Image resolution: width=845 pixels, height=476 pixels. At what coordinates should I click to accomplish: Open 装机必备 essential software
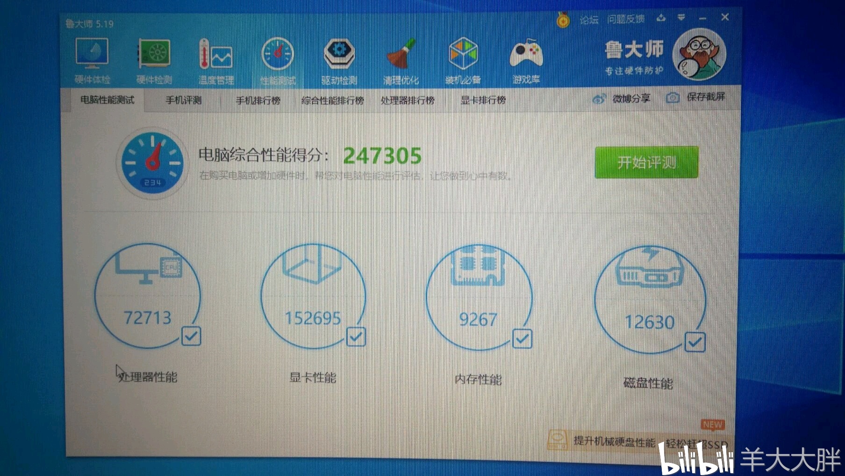click(463, 61)
